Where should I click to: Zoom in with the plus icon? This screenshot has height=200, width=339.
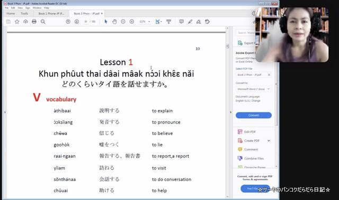coord(132,22)
